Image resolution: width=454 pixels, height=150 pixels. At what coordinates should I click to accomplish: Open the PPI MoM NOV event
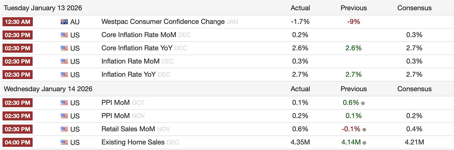[x=115, y=116]
